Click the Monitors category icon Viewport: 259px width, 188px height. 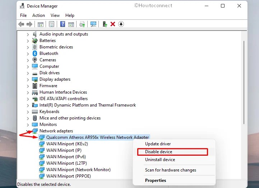tap(35, 124)
